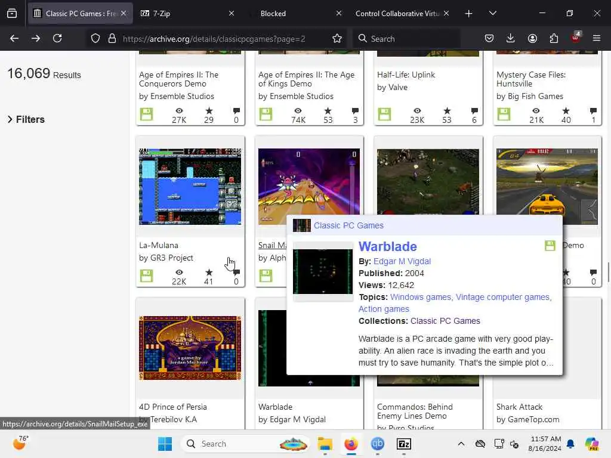
Task: Open Age of Empires II Conquerors Demo title
Action: [179, 79]
